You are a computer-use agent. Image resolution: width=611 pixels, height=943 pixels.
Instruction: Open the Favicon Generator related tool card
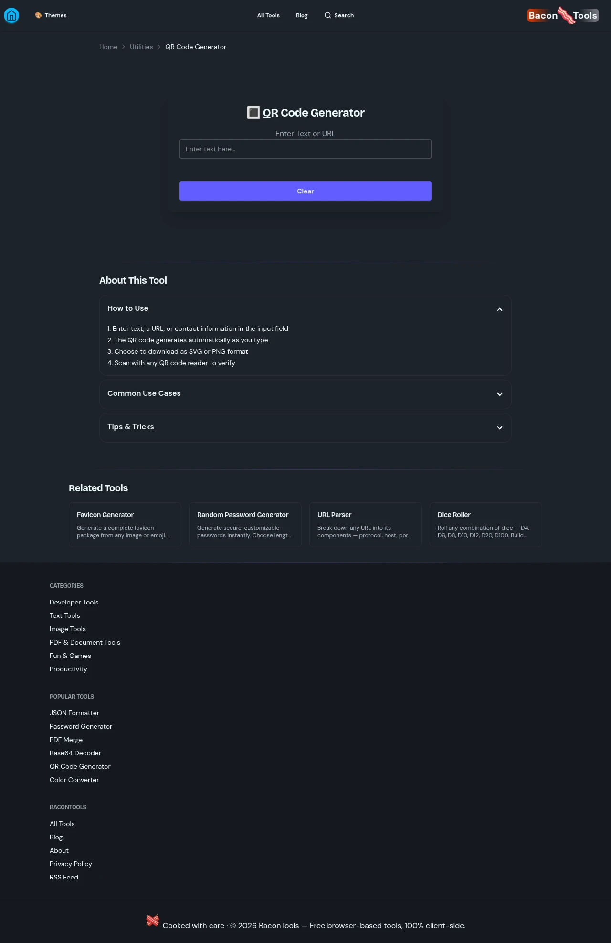click(x=125, y=524)
